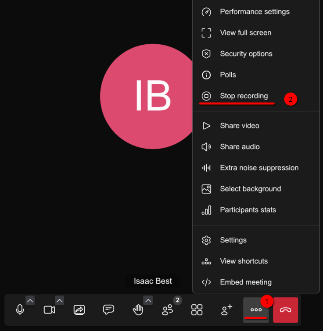Close the more actions menu button
This screenshot has height=331, width=323.
256,310
